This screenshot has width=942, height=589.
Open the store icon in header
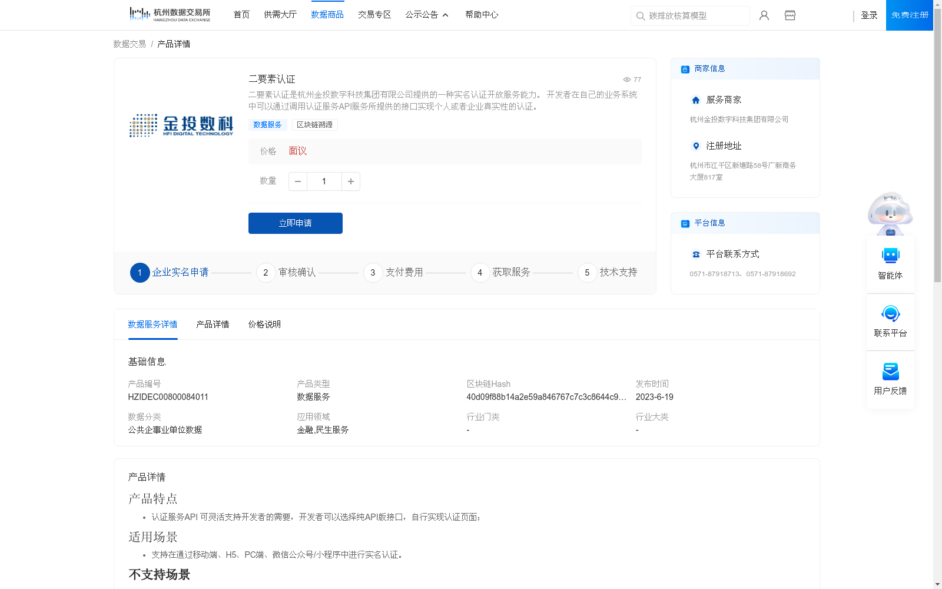(x=790, y=15)
